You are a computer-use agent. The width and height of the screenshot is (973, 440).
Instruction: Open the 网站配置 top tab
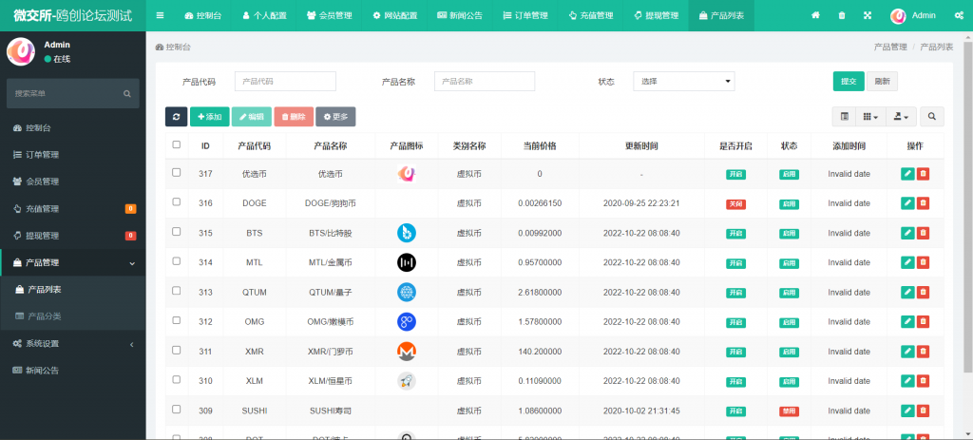point(395,15)
